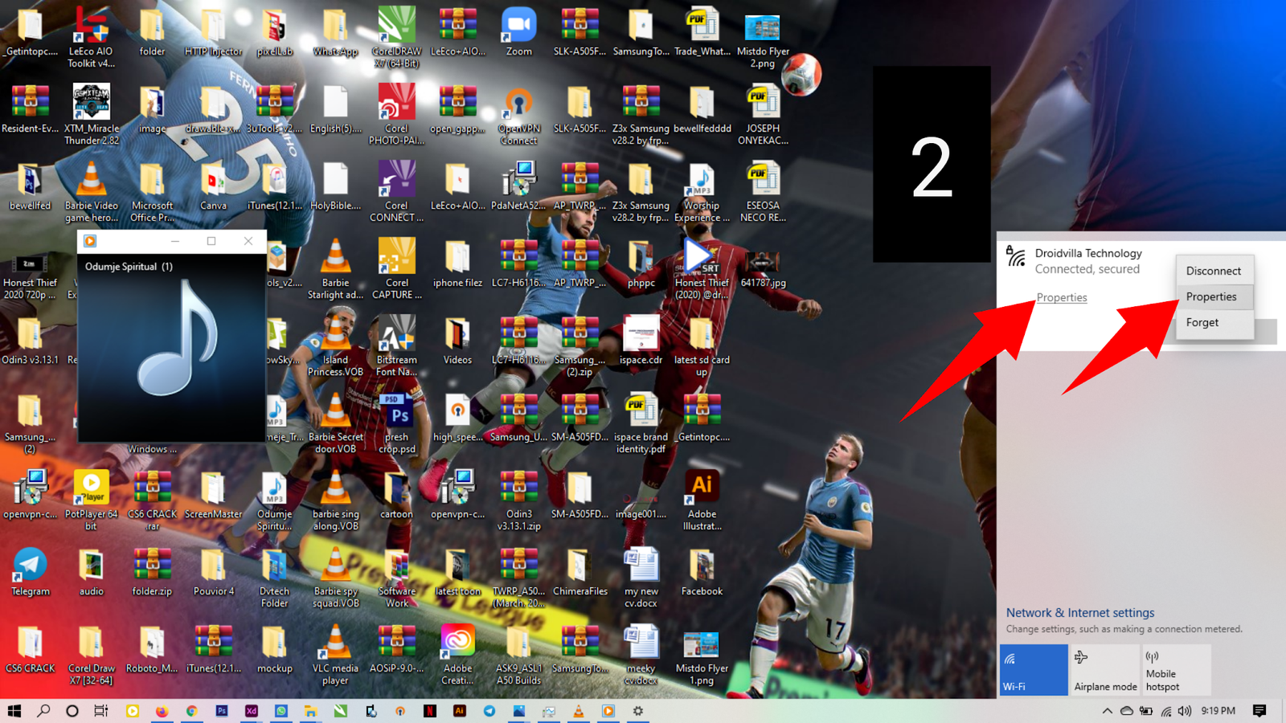Open Firefox from the taskbar
The width and height of the screenshot is (1286, 723).
(x=162, y=711)
